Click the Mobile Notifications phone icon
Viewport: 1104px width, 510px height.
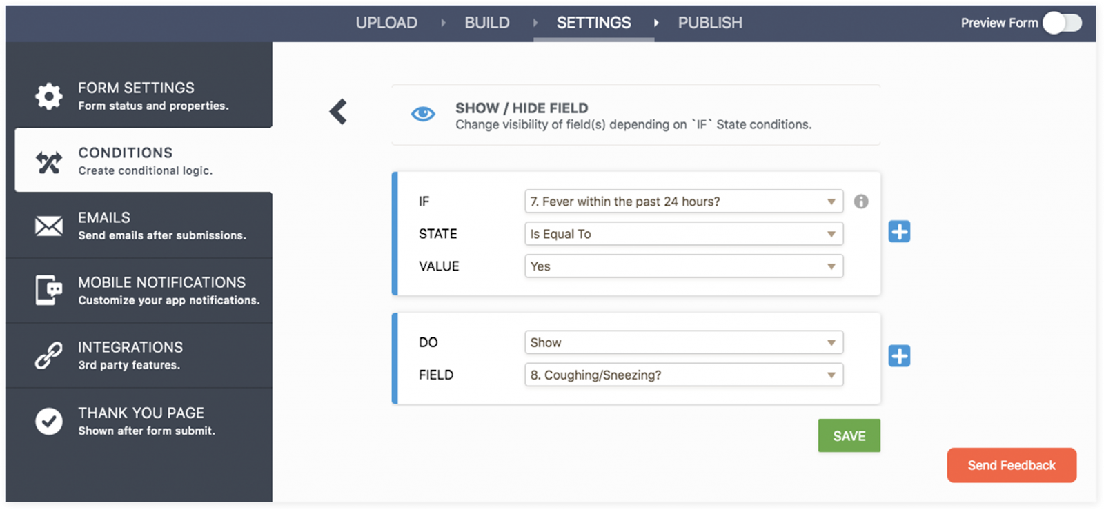(x=49, y=291)
